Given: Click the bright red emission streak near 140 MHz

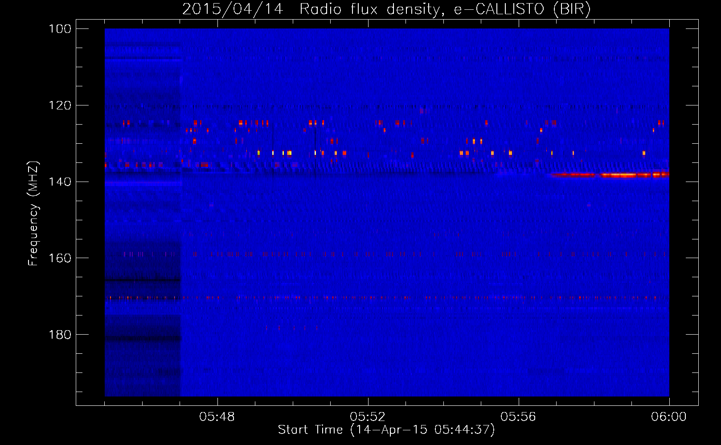Looking at the screenshot, I should [x=610, y=175].
